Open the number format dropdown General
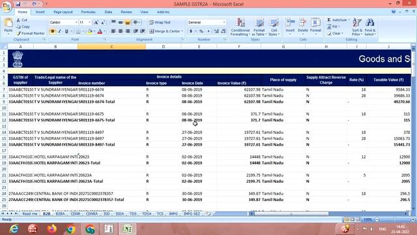 click(224, 22)
